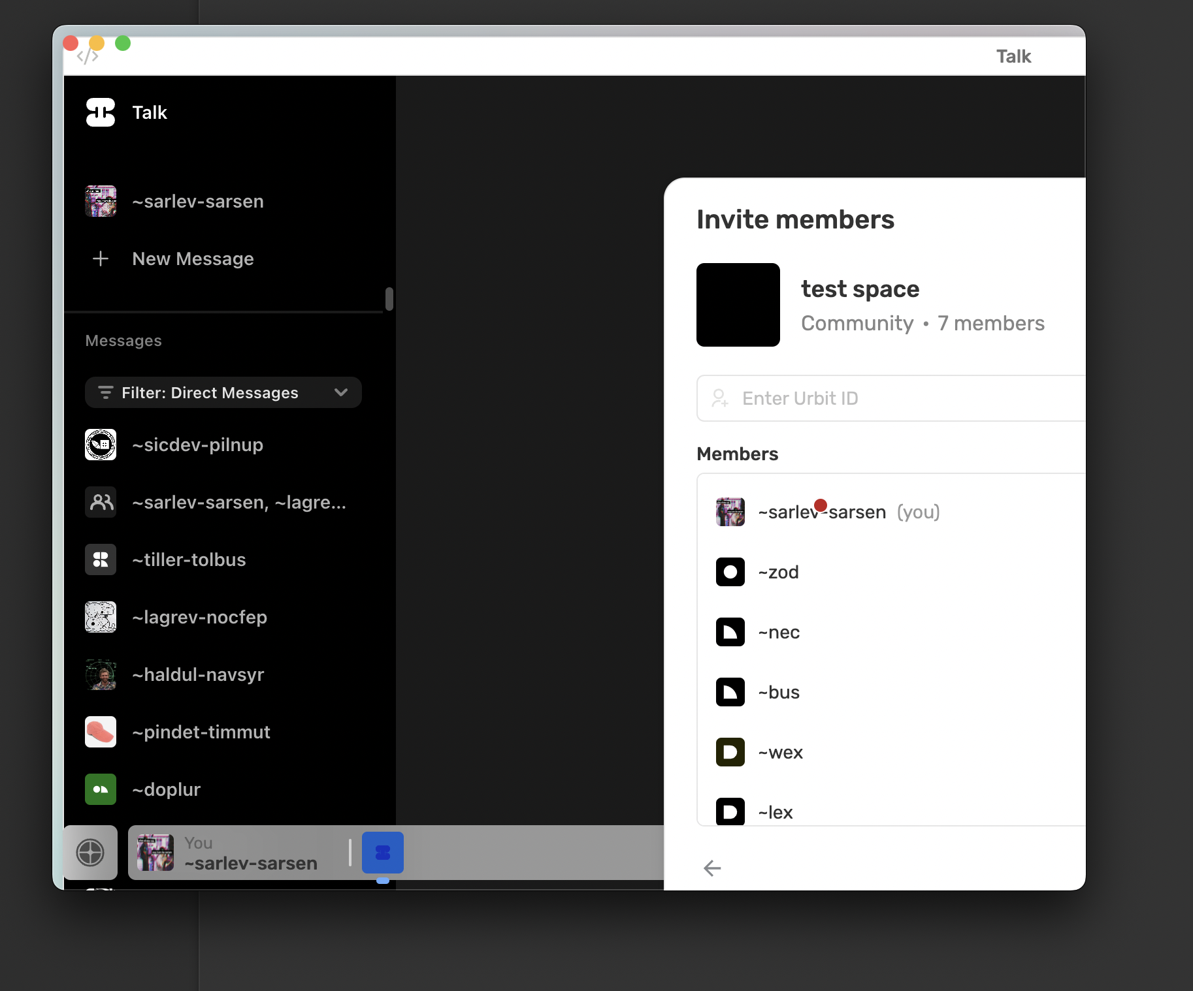Click the Talk app logo icon
This screenshot has width=1193, height=991.
pyautogui.click(x=101, y=112)
